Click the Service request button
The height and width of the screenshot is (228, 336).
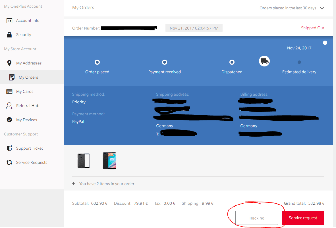click(x=303, y=218)
